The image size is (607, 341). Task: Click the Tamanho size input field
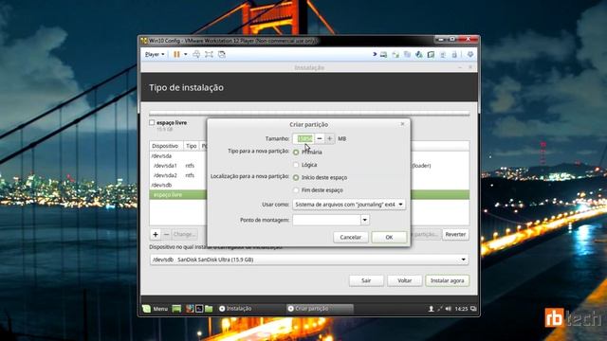[303, 138]
